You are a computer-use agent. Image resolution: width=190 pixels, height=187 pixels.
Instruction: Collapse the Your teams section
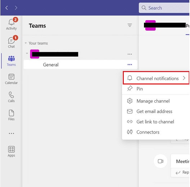(x=26, y=43)
